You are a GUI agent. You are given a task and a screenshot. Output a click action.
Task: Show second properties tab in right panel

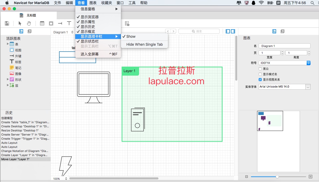pyautogui.click(x=283, y=31)
